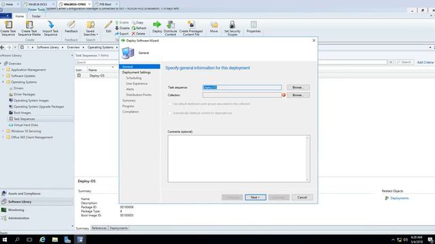435x244 pixels.
Task: Expand Office 365 Client Management node
Action: click(x=3, y=137)
